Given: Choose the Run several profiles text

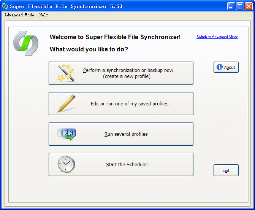Looking at the screenshot, I should pyautogui.click(x=126, y=134).
